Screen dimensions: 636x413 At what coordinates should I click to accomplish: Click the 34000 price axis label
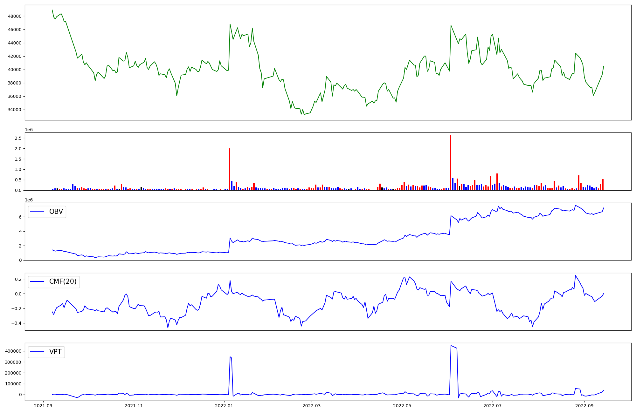[x=15, y=110]
